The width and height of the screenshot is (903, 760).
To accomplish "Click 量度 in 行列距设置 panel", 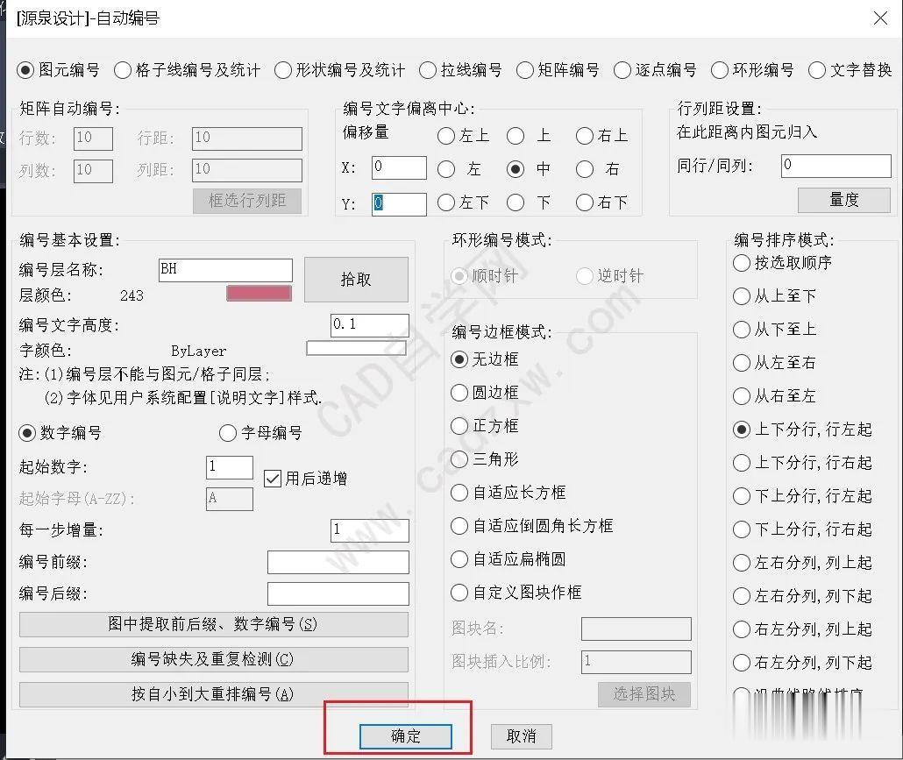I will 843,200.
